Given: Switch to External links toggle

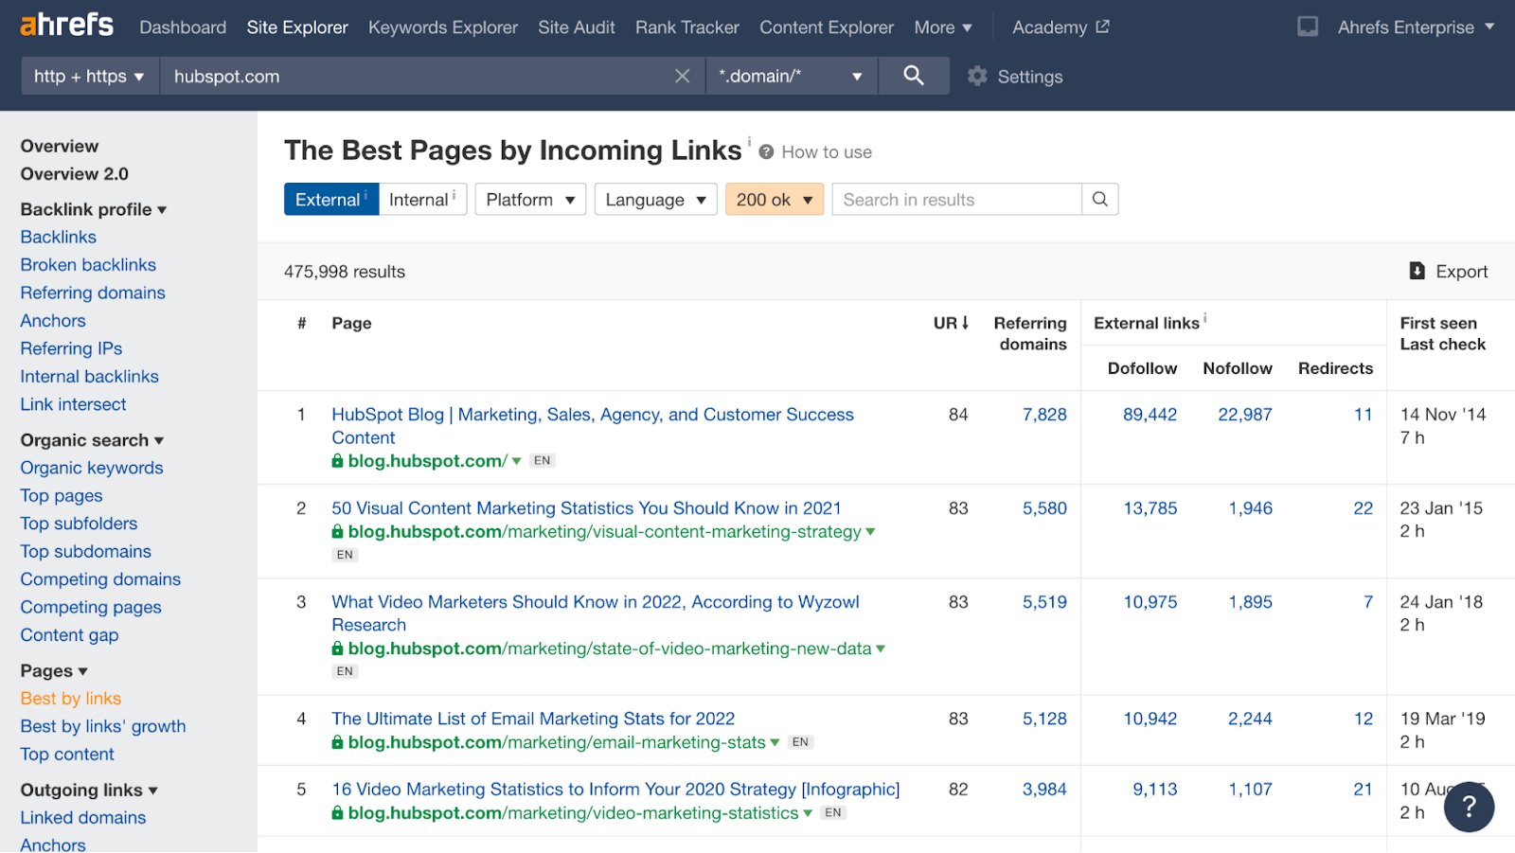Looking at the screenshot, I should coord(328,200).
